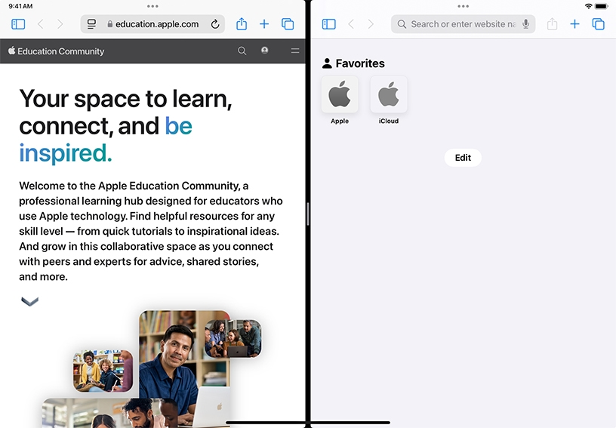The width and height of the screenshot is (616, 428).
Task: Click the reload page icon
Action: pos(215,24)
